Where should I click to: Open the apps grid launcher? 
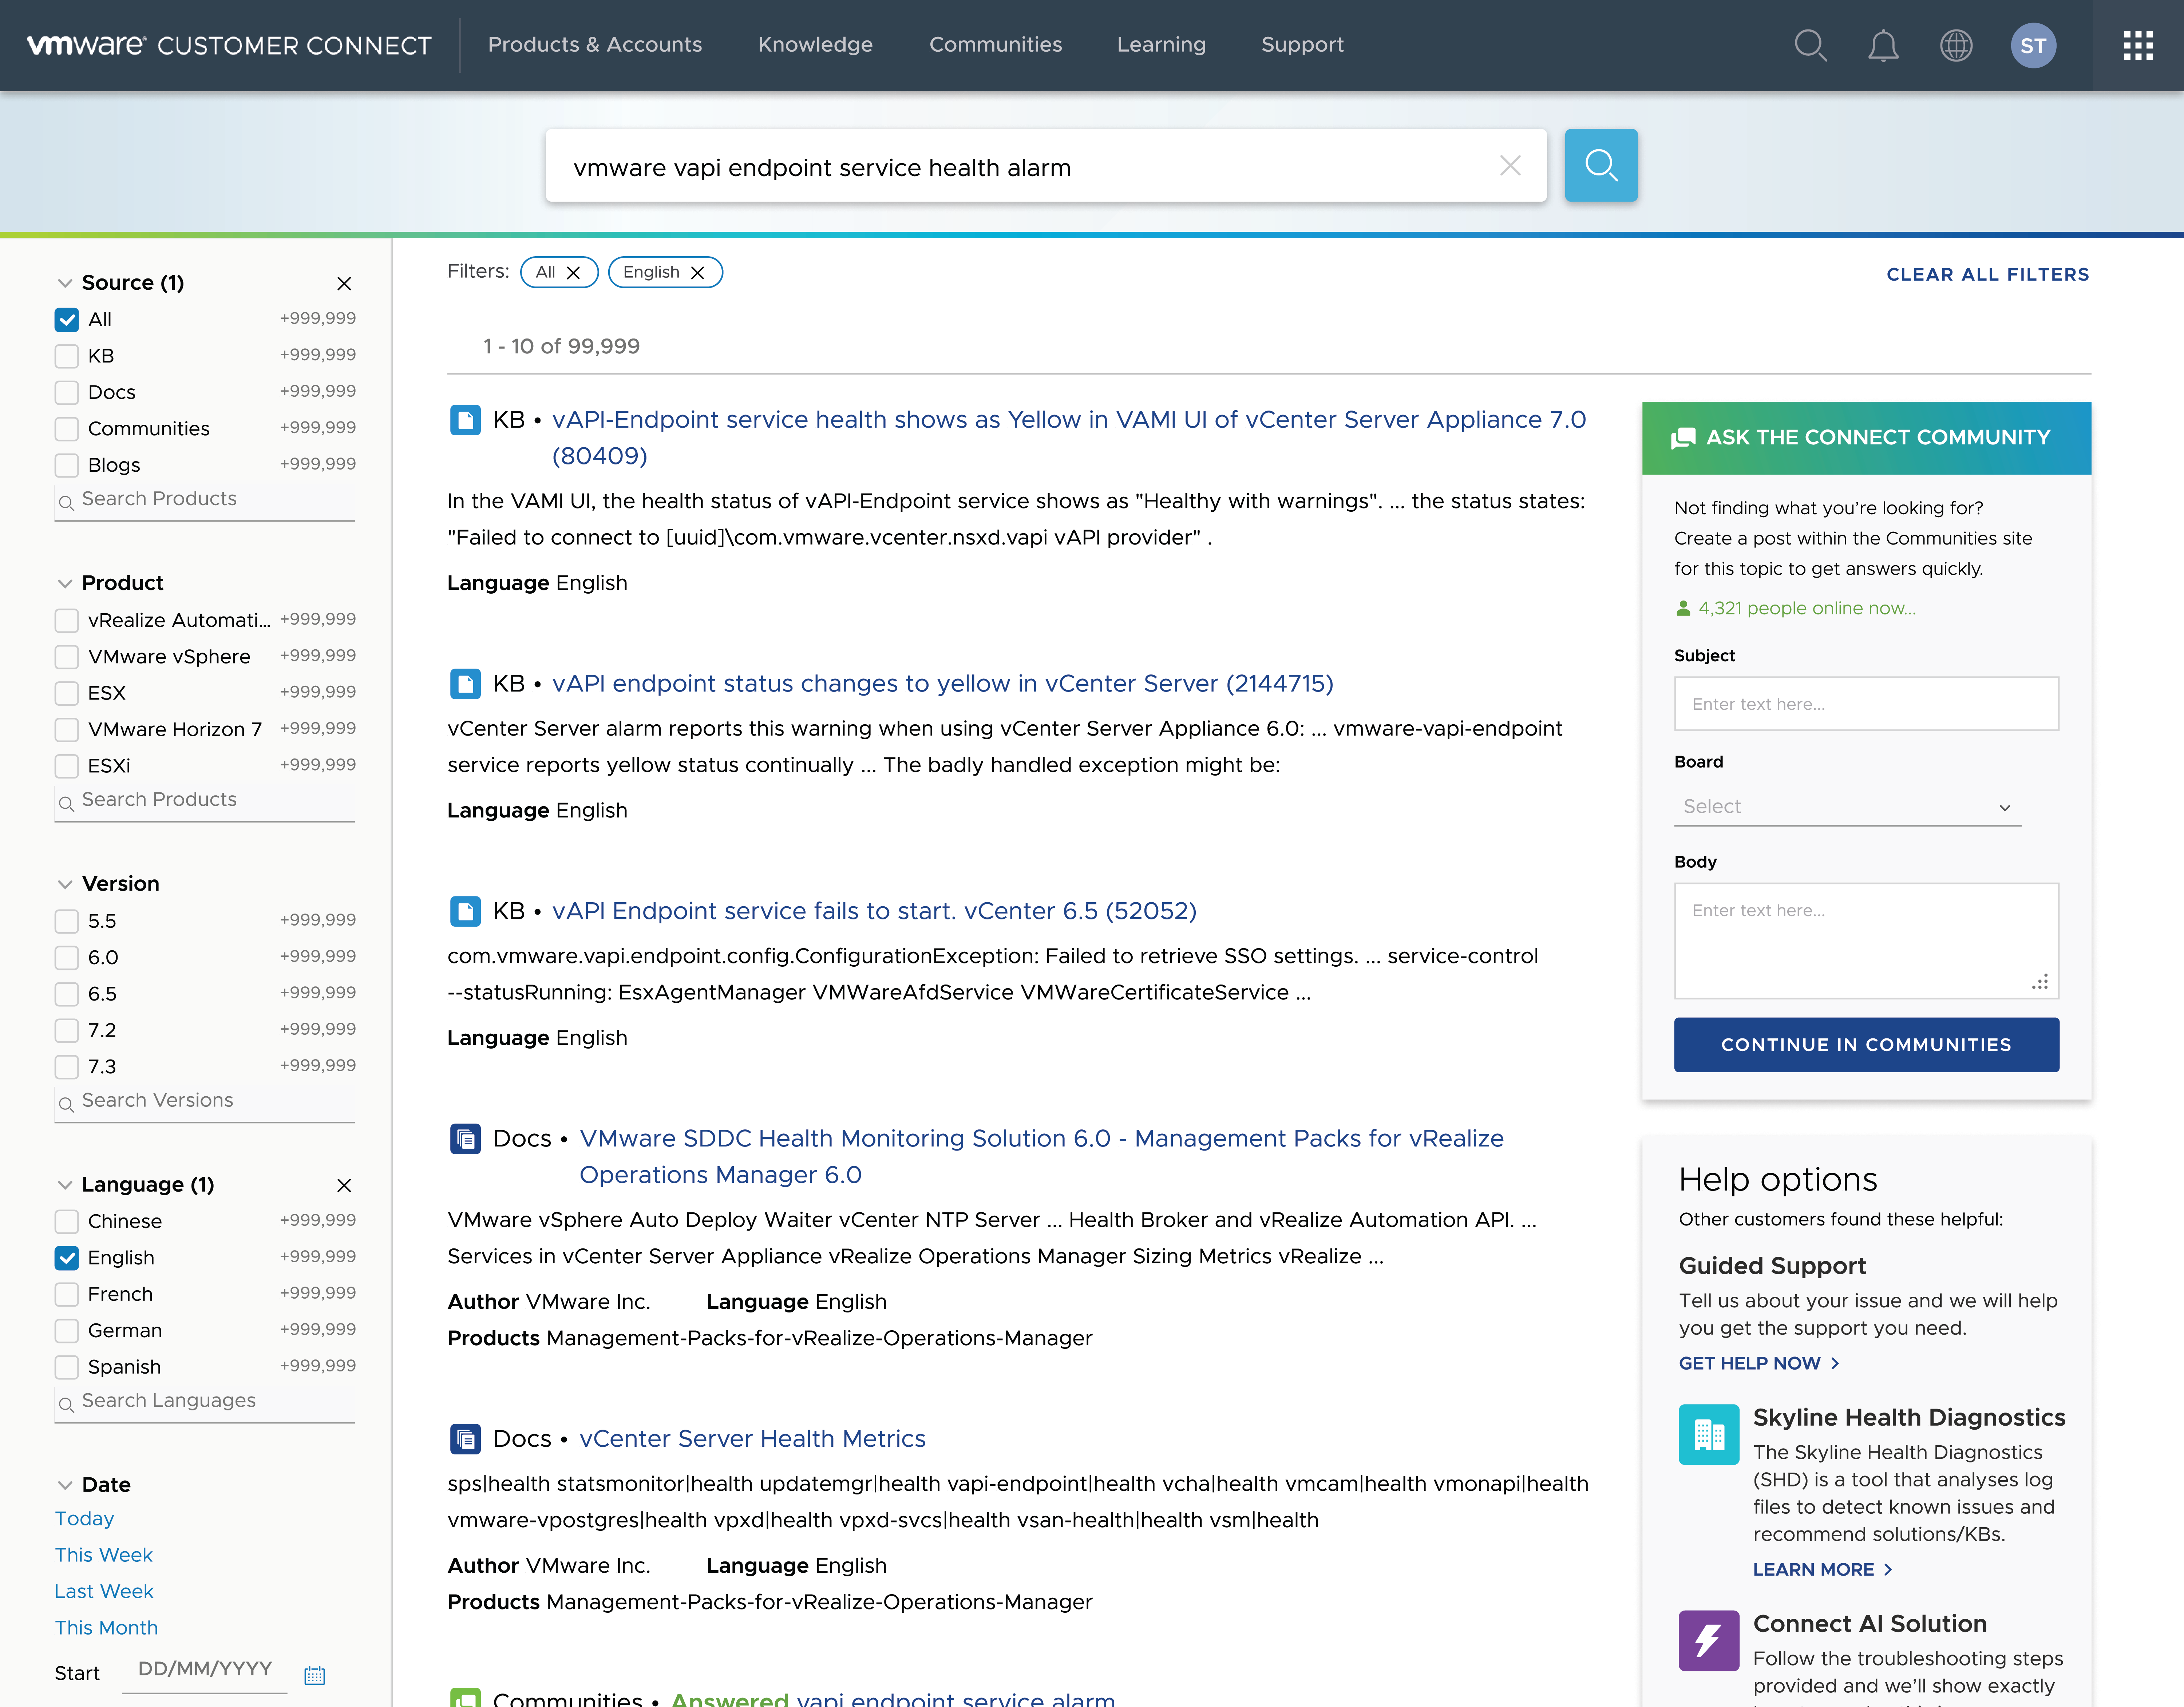click(2138, 45)
